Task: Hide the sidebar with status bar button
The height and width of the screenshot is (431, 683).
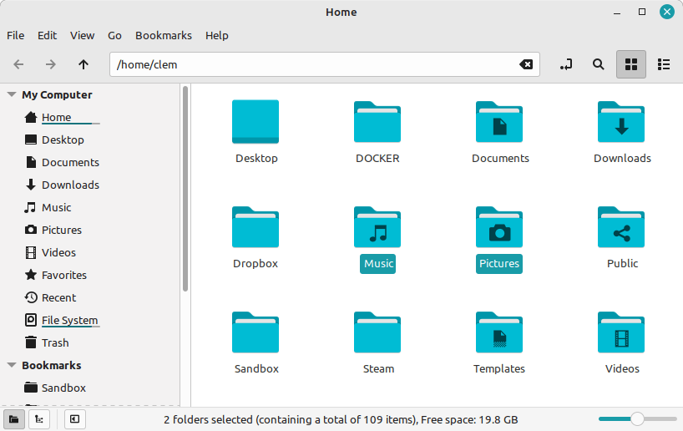Action: (74, 419)
